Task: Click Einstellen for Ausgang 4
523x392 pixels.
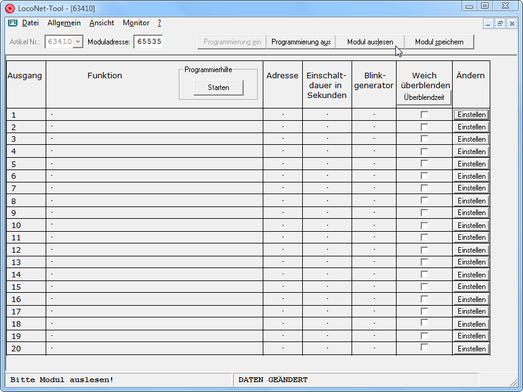Action: pyautogui.click(x=471, y=152)
